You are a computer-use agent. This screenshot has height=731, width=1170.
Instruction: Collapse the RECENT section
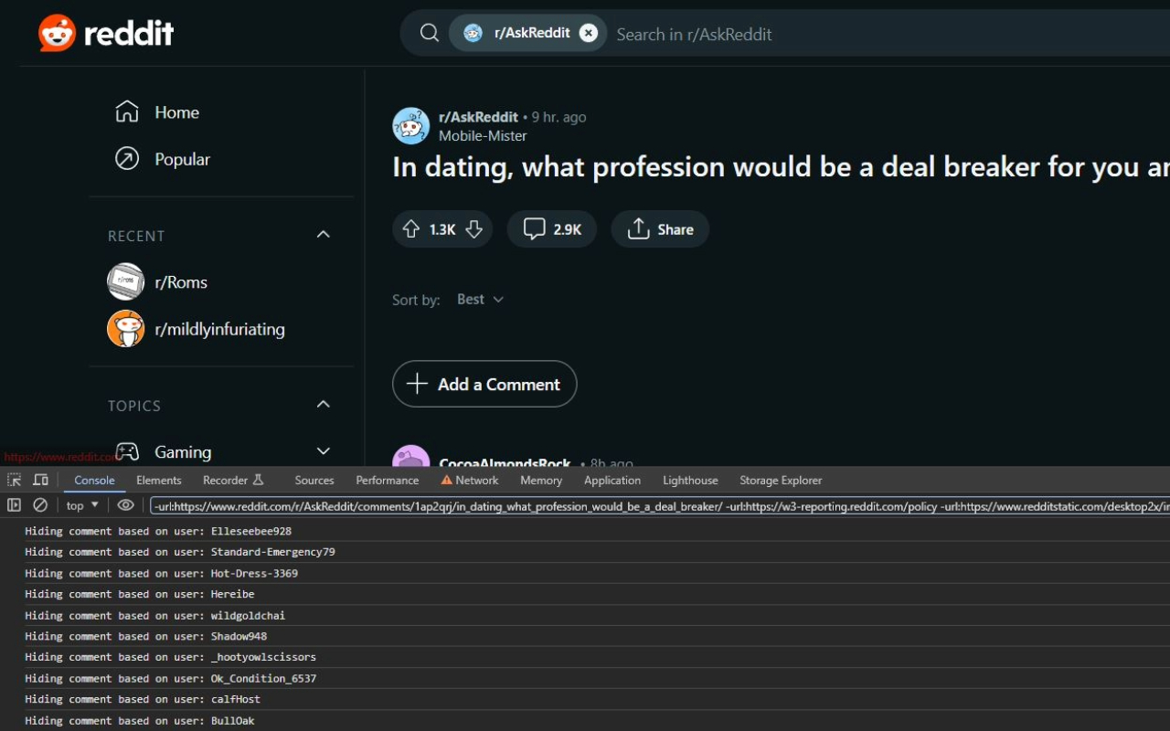coord(323,235)
